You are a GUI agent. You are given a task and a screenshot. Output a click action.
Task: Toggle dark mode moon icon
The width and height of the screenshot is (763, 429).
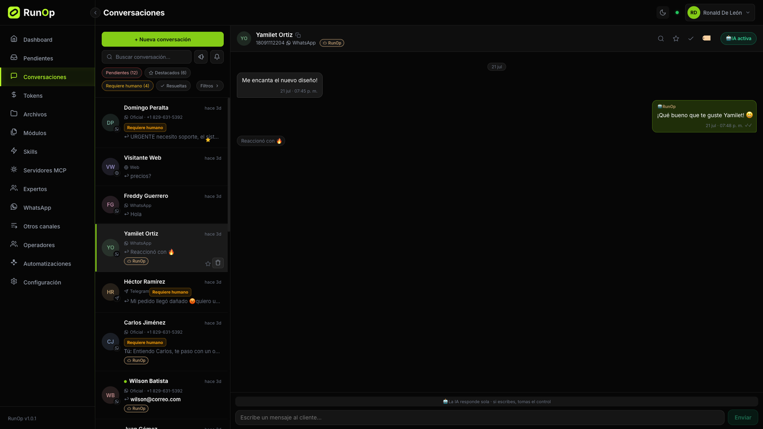point(663,13)
